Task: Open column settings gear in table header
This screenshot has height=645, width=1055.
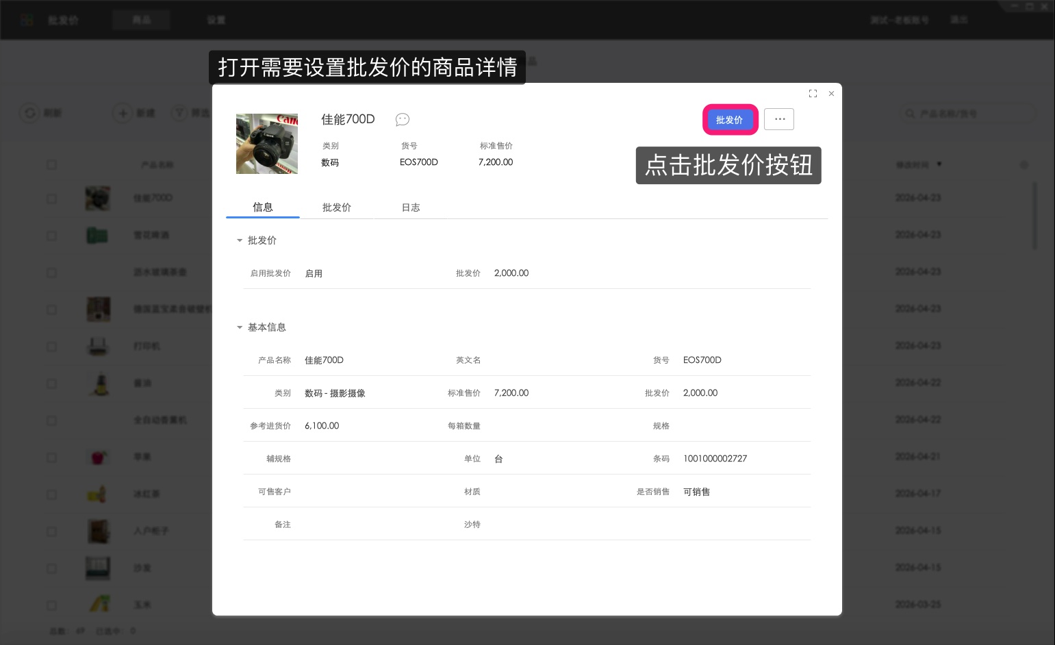Action: (1024, 165)
